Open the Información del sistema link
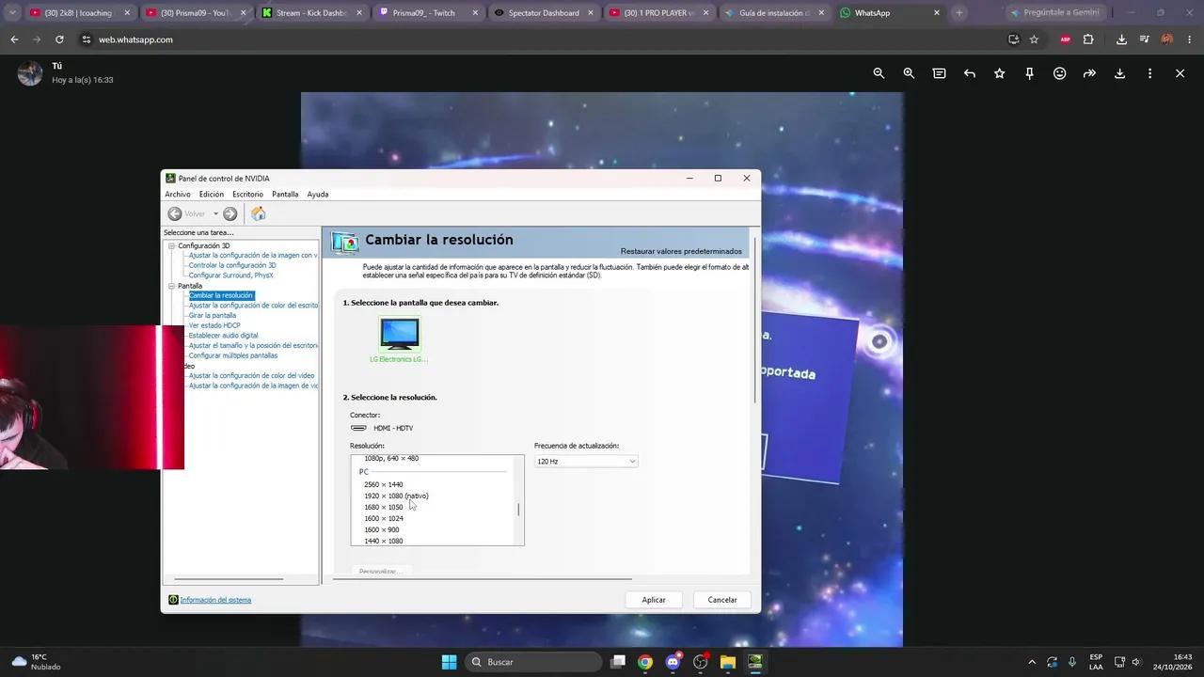This screenshot has width=1204, height=677. coord(215,600)
